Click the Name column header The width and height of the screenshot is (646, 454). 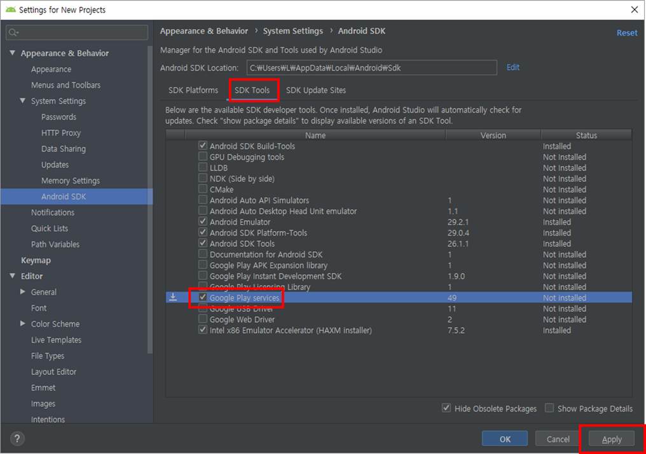[315, 135]
